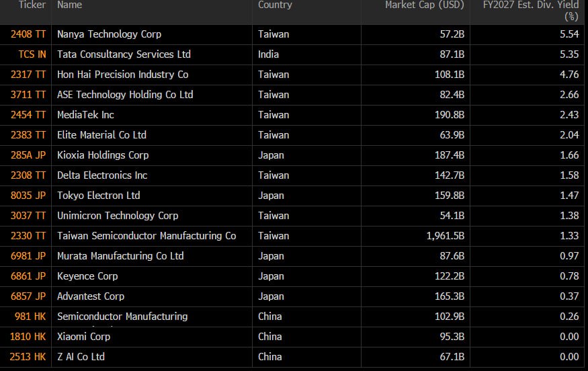Image resolution: width=588 pixels, height=371 pixels.
Task: Open ticker 2330 TT
Action: [28, 236]
